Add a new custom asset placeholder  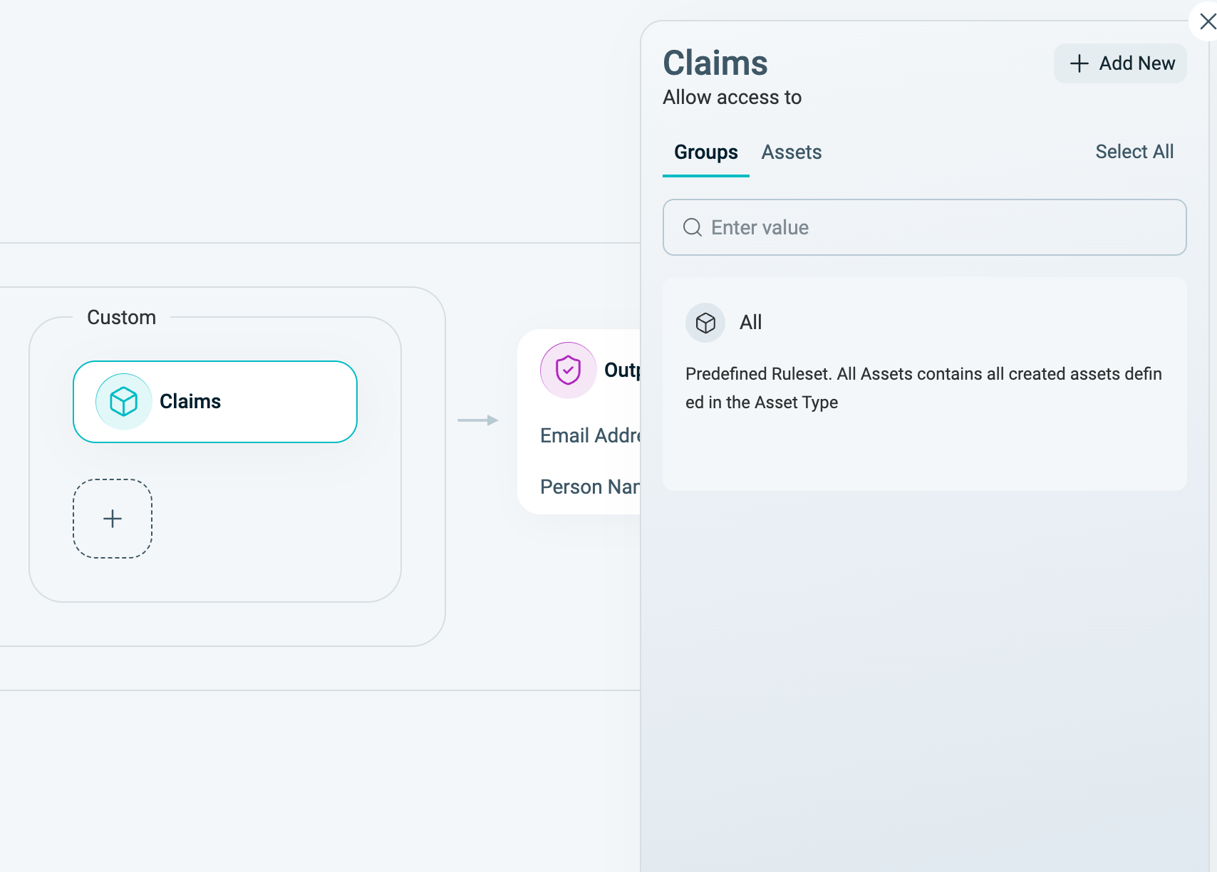tap(113, 519)
